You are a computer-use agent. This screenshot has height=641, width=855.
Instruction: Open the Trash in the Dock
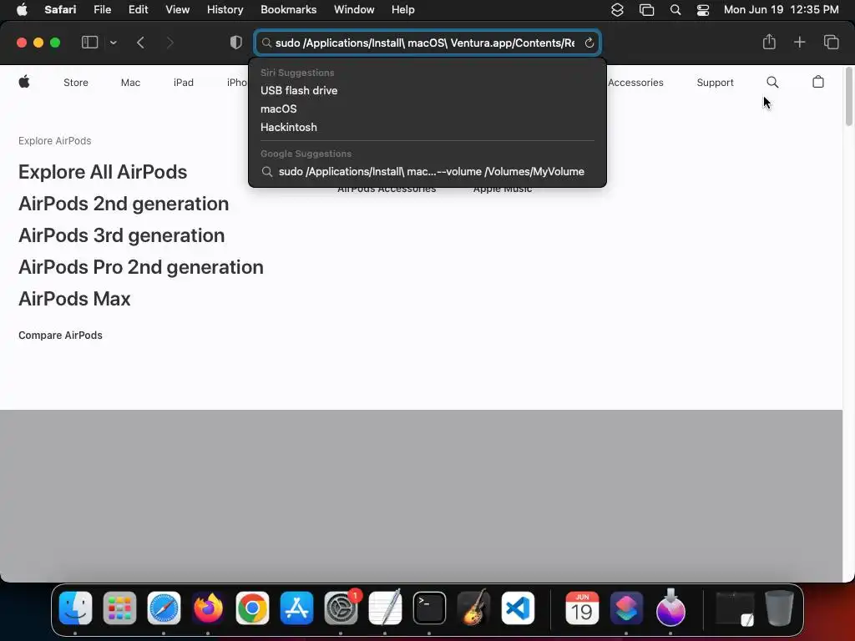click(779, 608)
